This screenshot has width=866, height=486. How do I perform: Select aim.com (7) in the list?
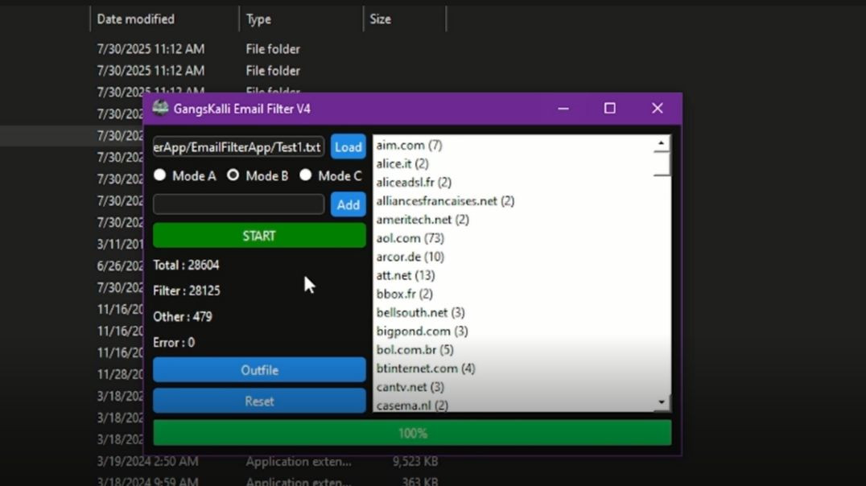point(409,146)
